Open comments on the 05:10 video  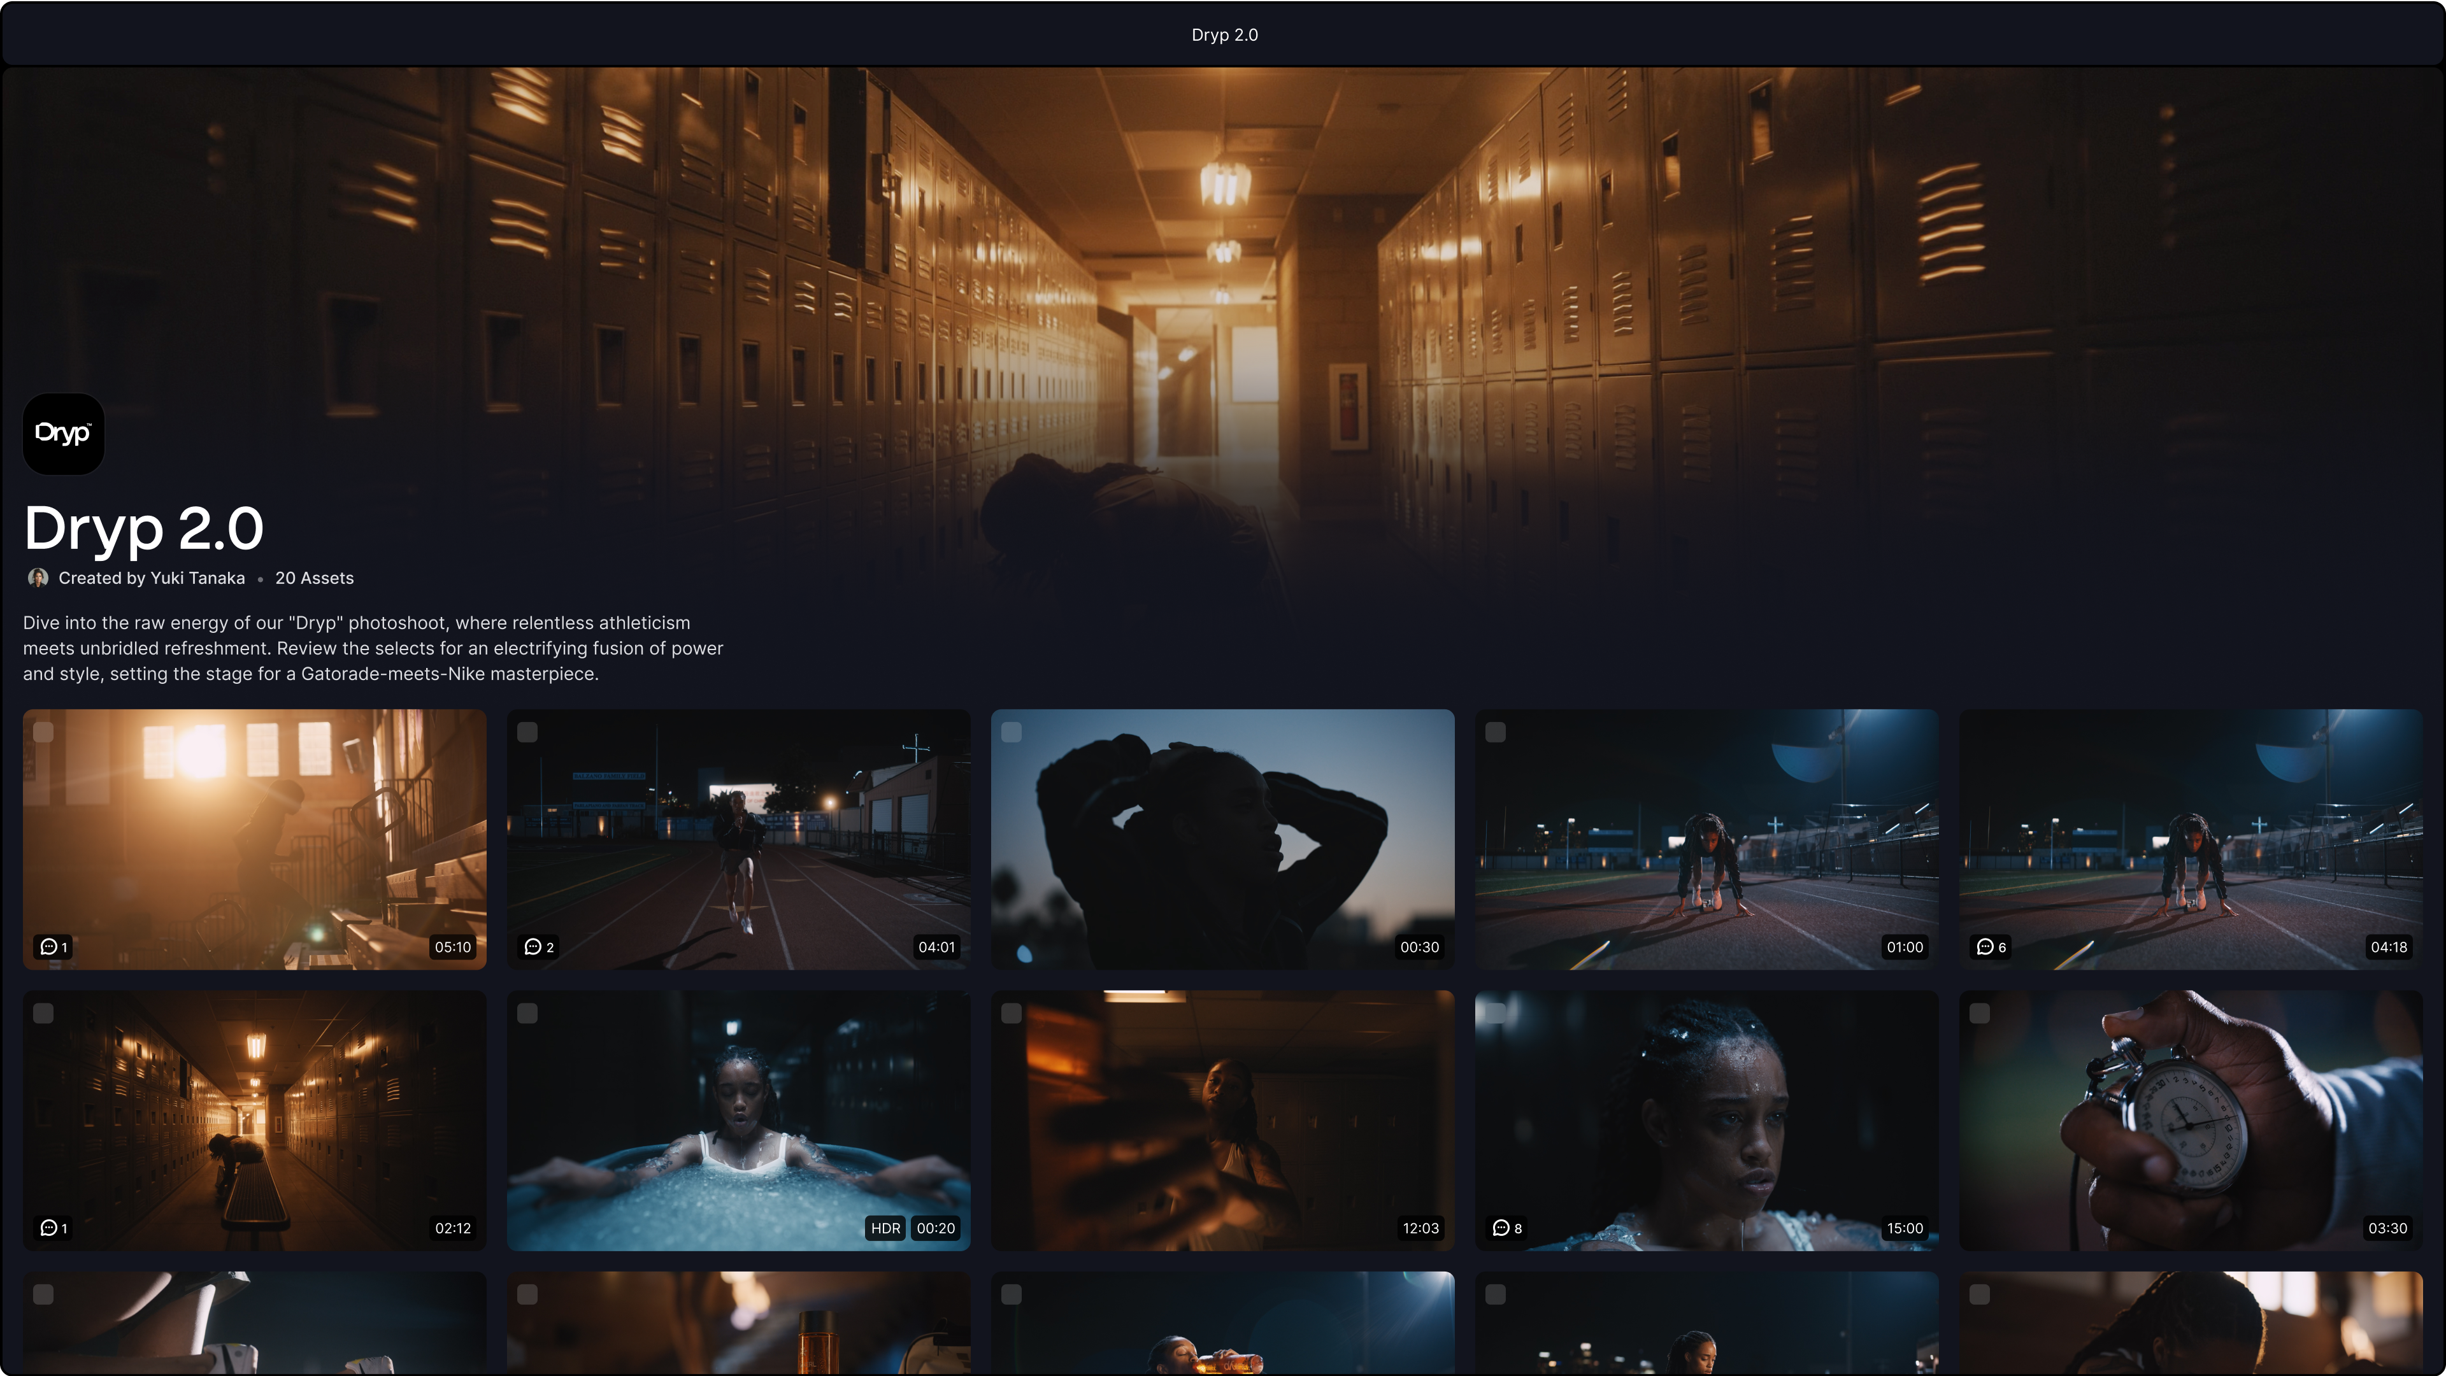53,947
